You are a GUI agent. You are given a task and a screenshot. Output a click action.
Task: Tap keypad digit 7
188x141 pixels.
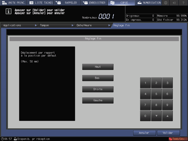click(x=145, y=105)
